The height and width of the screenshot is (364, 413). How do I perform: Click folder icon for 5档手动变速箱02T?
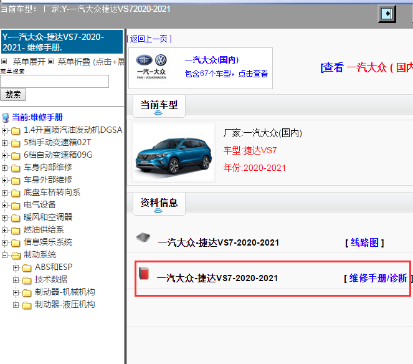(x=16, y=143)
